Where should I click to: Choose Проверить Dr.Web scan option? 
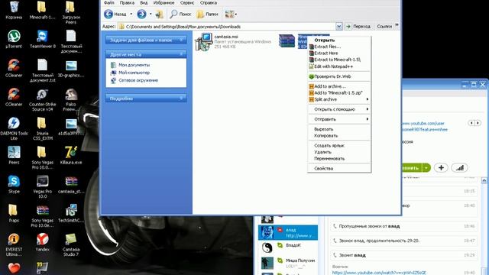[339, 76]
